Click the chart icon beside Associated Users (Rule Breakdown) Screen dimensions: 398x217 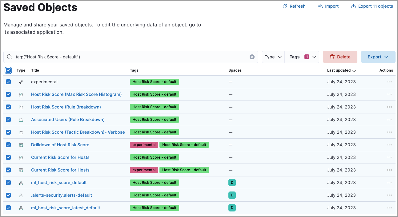(21, 120)
